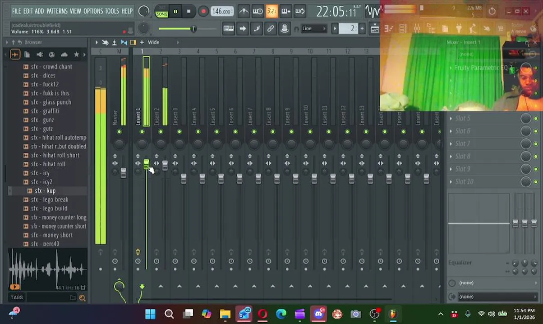Open the HELP menu
543x324 pixels.
[127, 11]
